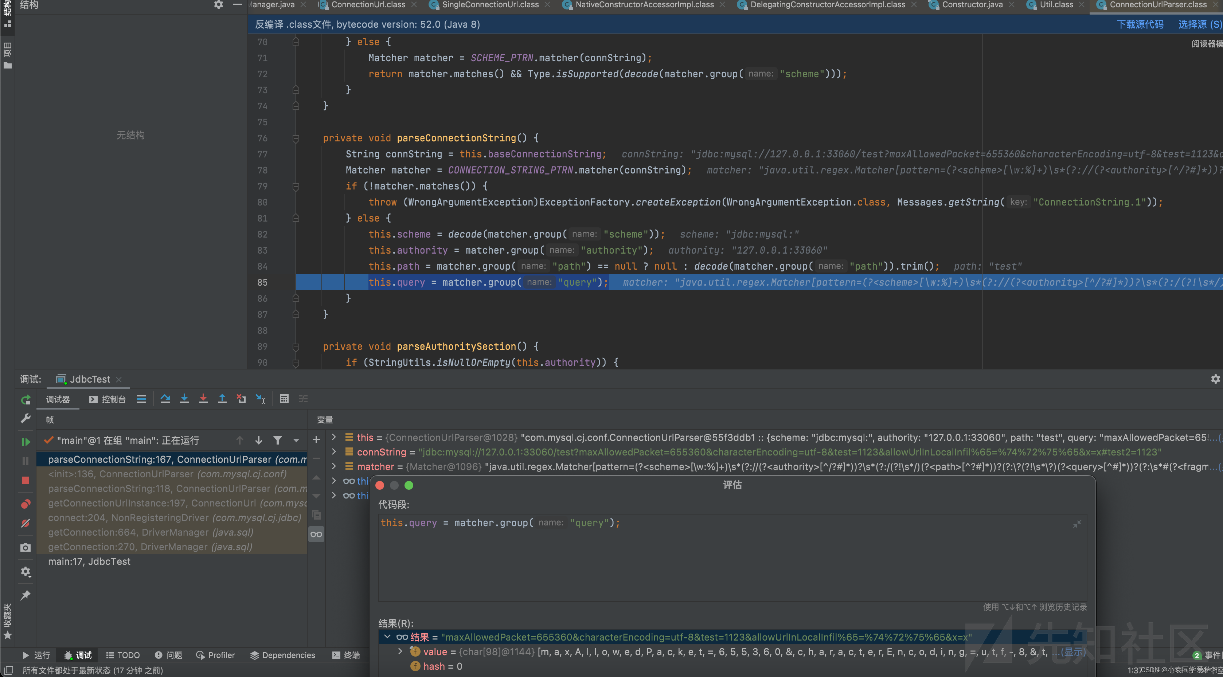The image size is (1223, 677).
Task: Open the 终端 terminal tool window
Action: [x=346, y=655]
